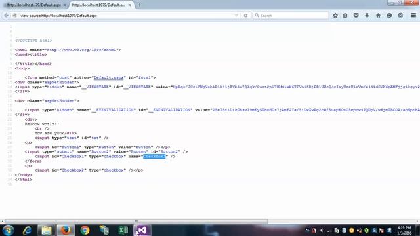Click the __EVENTVALIDATION value text
Image resolution: width=420 pixels, height=236 pixels.
316,110
